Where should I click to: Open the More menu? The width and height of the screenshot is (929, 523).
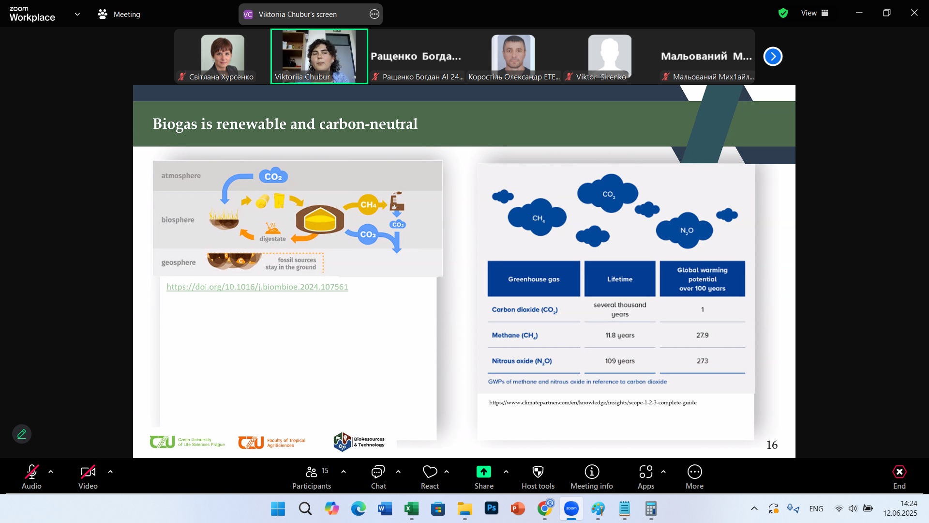(x=694, y=477)
